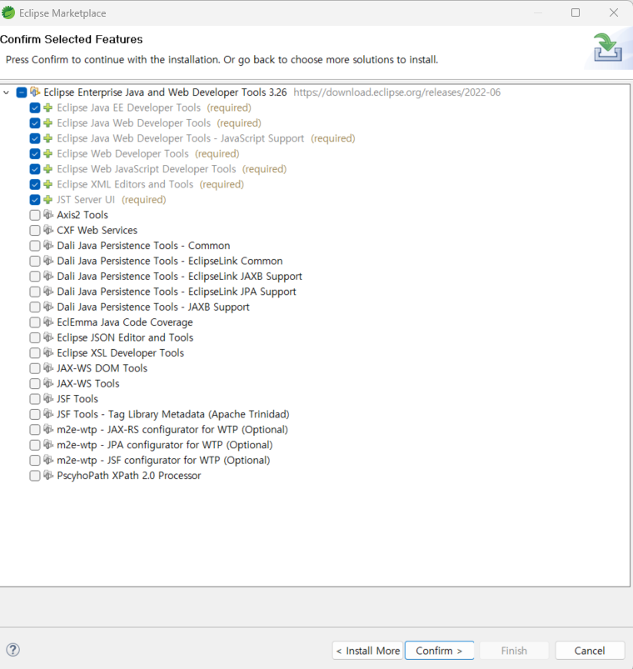Click the feature icon beside PscyhoPath XPath 2.0 Processor
The width and height of the screenshot is (633, 669).
48,475
